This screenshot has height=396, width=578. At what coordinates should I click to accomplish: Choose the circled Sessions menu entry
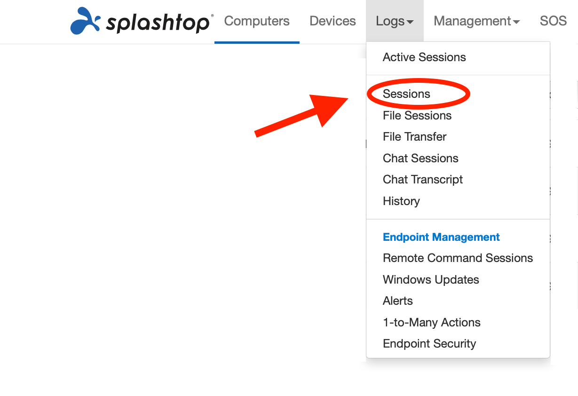pos(406,94)
